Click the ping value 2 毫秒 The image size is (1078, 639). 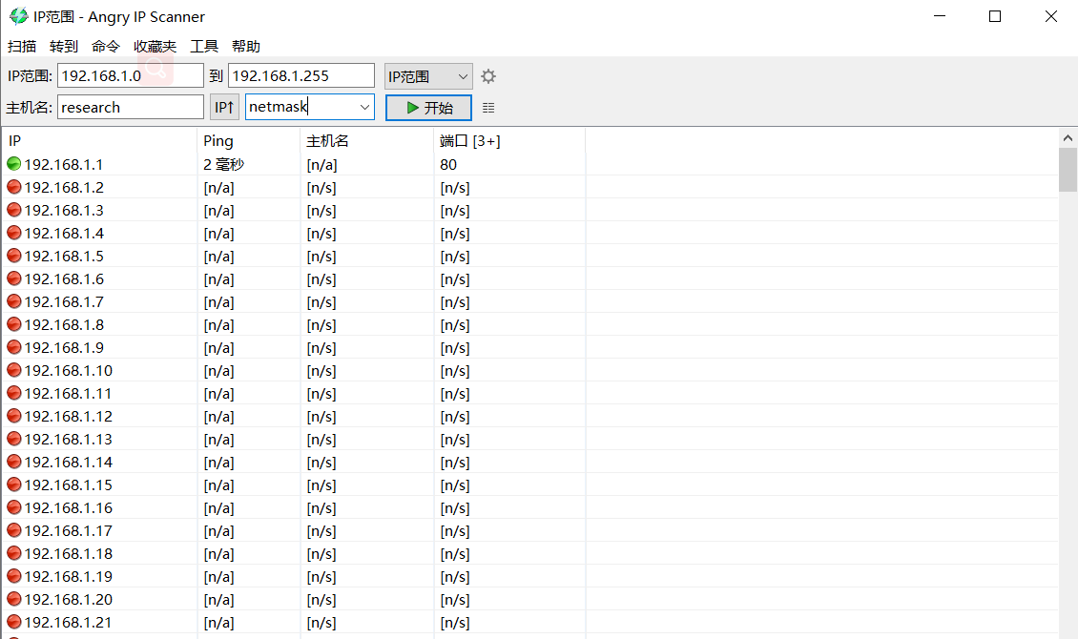coord(223,164)
